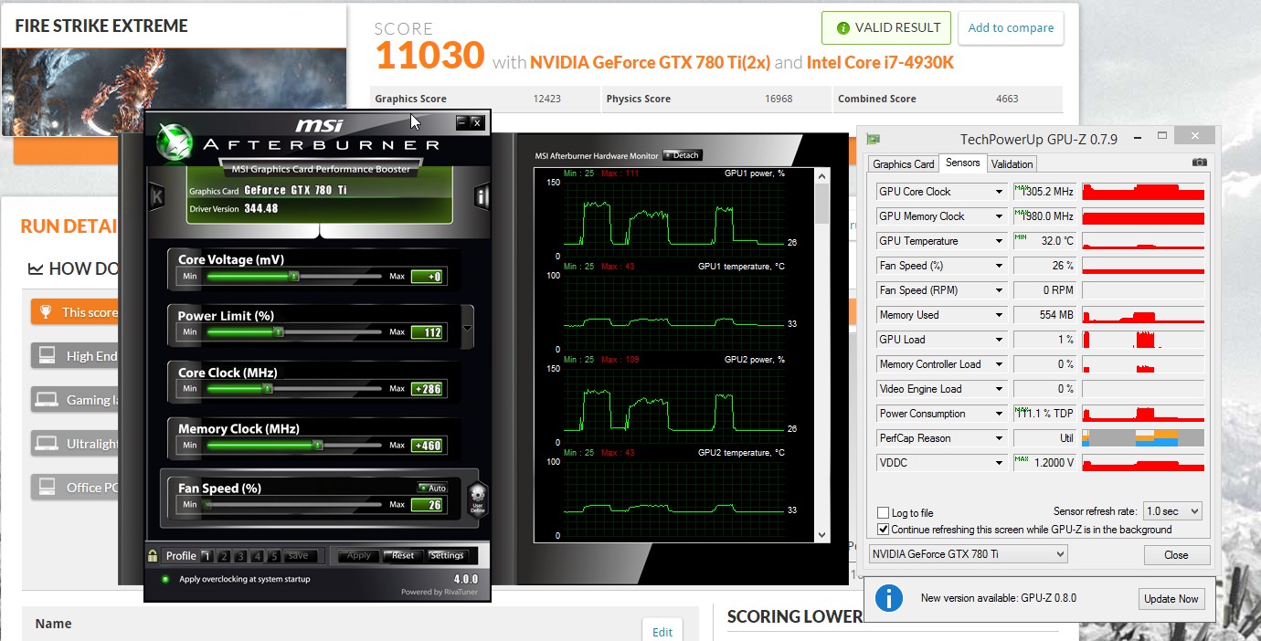The image size is (1261, 641).
Task: Switch to Graphics Card tab in GPU-Z
Action: [x=903, y=164]
